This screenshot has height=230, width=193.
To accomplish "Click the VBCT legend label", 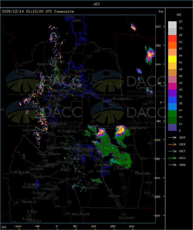I will tap(182, 151).
